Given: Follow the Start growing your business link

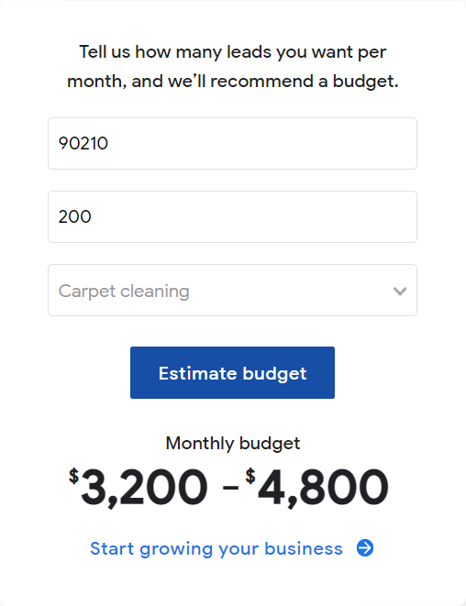Looking at the screenshot, I should (x=232, y=548).
